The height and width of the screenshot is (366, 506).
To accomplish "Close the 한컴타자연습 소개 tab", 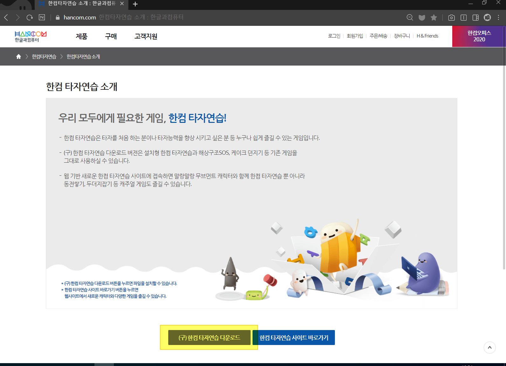I will pyautogui.click(x=122, y=4).
